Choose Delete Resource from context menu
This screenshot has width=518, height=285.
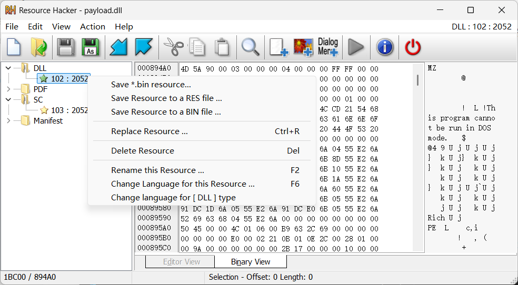202,151
